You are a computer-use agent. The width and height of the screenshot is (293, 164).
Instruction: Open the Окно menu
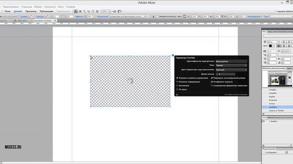click(x=60, y=7)
